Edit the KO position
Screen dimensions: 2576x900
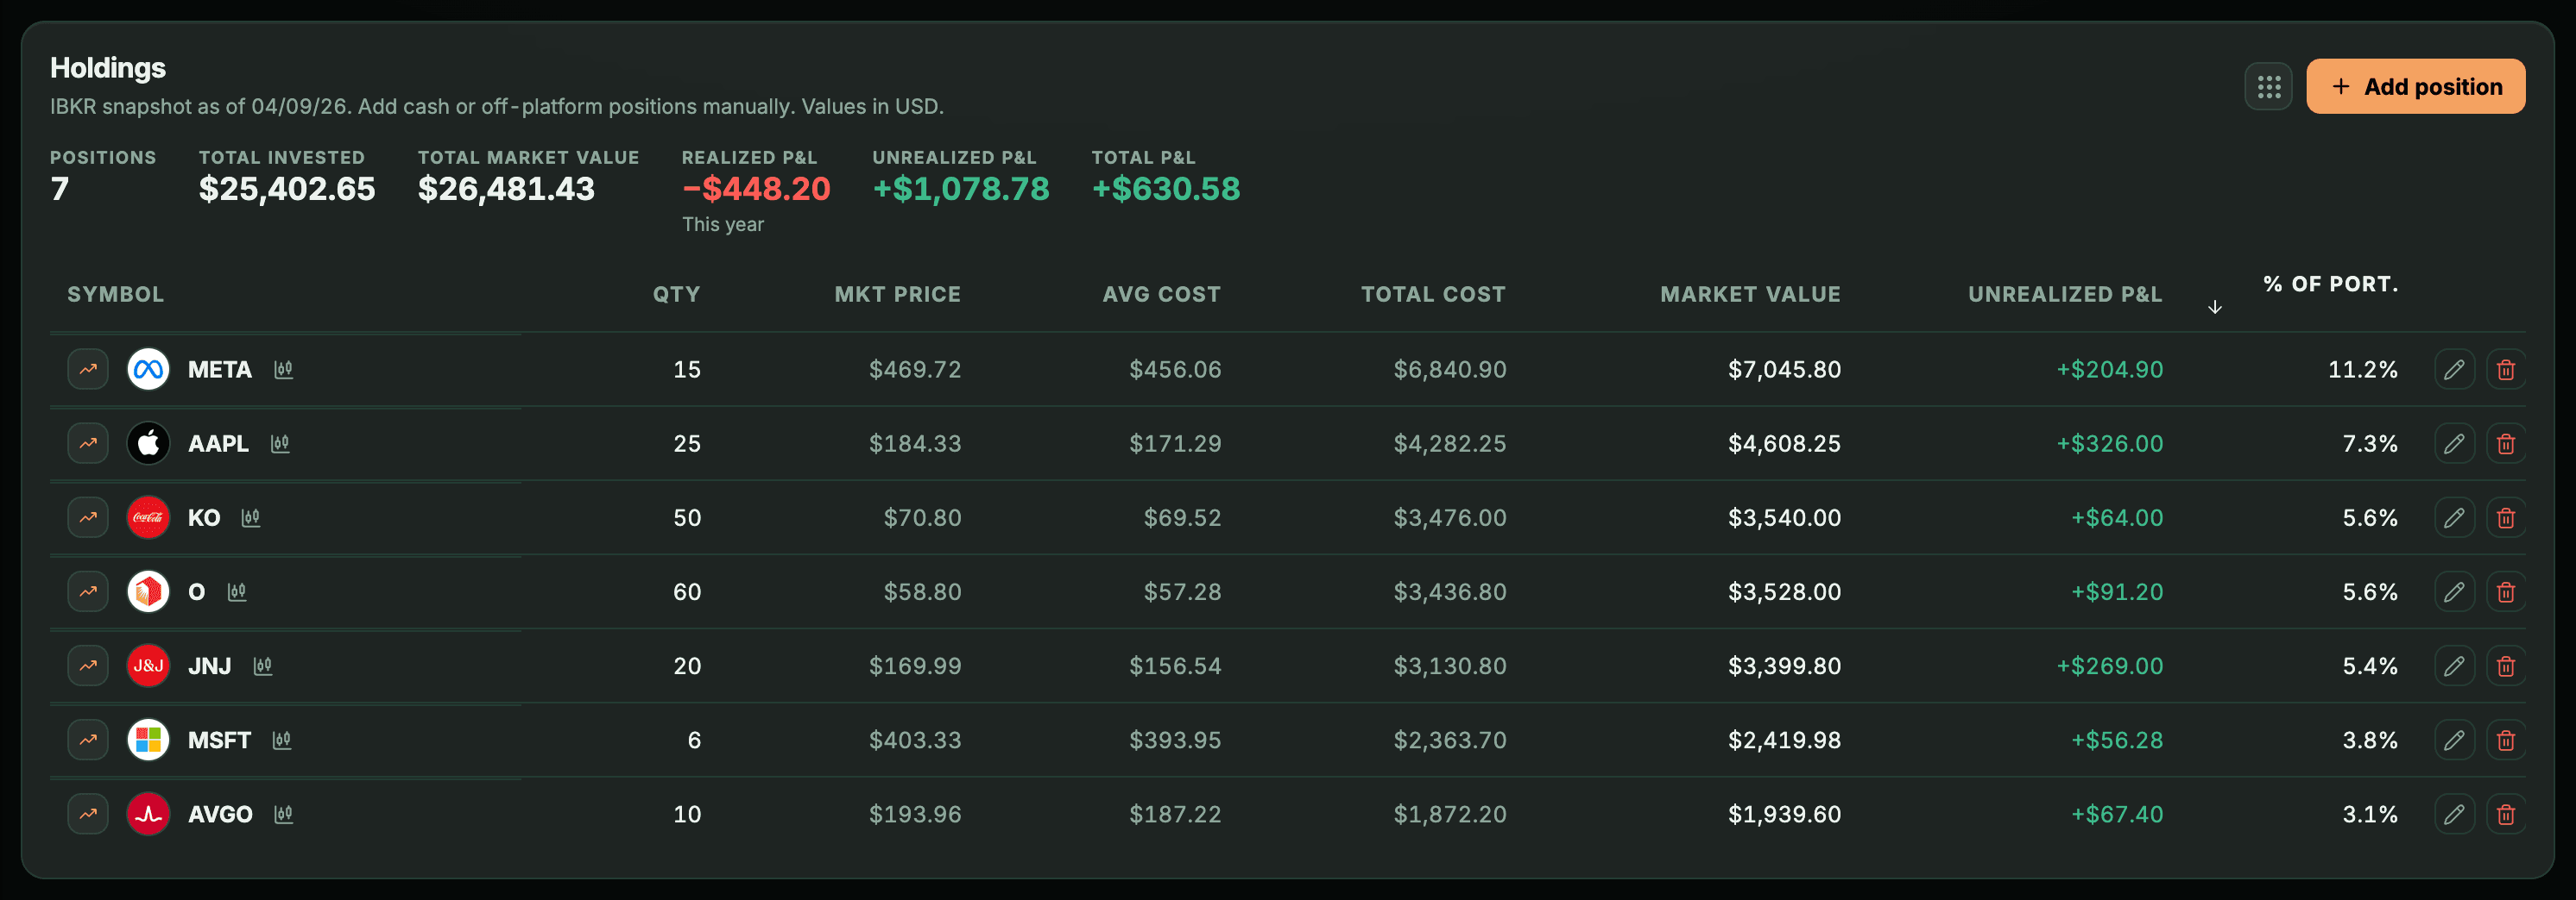(2454, 517)
